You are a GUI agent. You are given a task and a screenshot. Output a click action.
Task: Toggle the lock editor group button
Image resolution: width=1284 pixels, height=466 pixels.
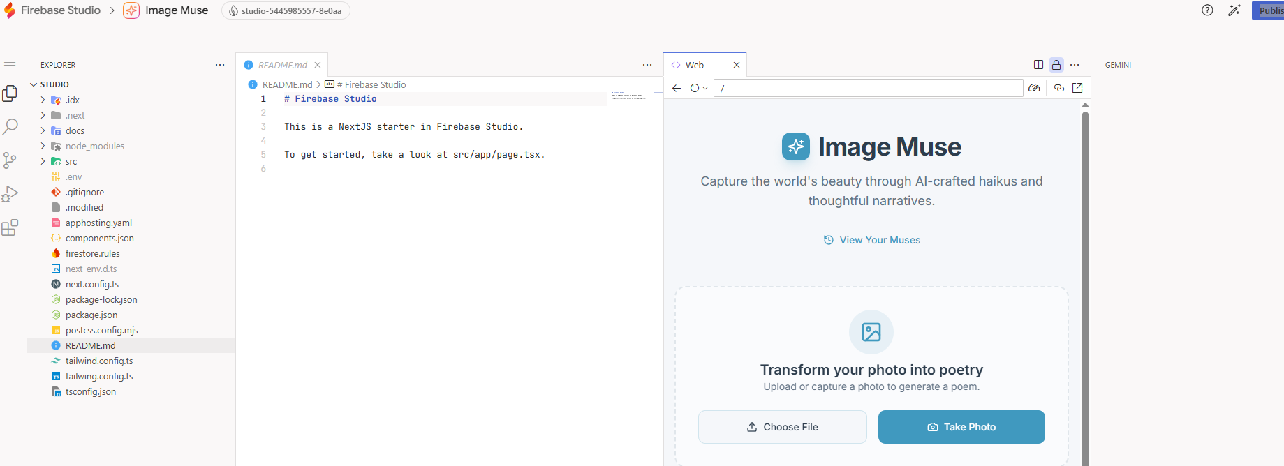click(1056, 65)
